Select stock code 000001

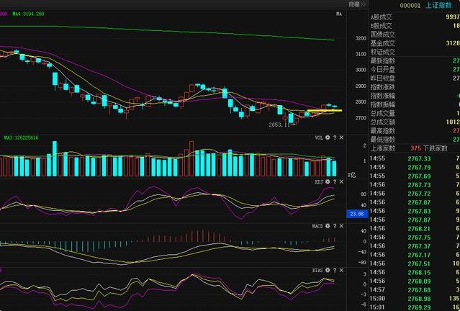(x=410, y=6)
